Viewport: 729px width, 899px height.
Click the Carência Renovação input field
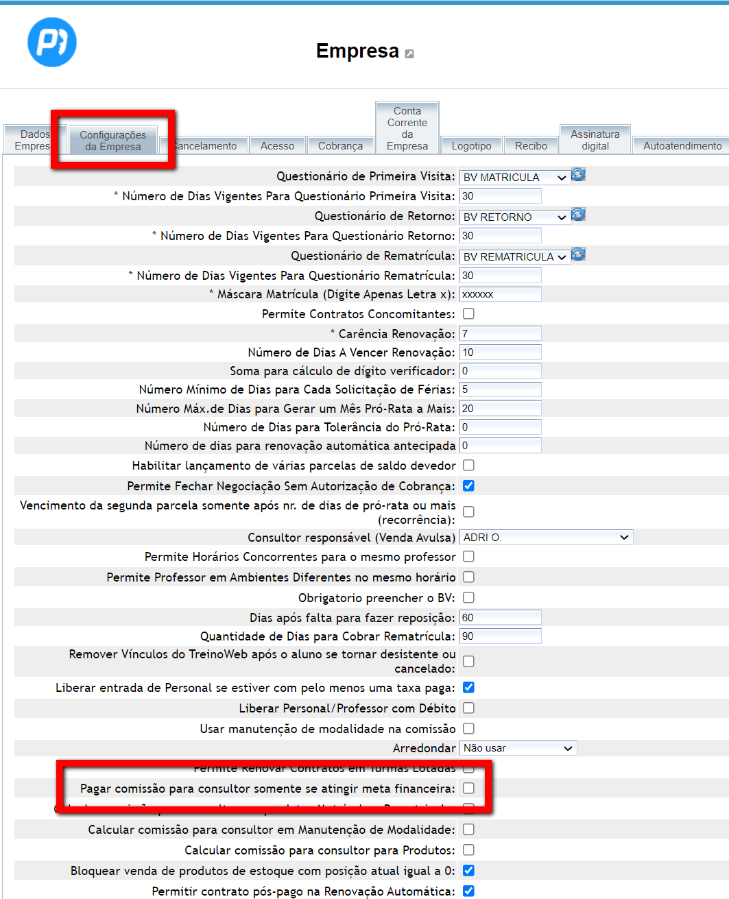(x=501, y=334)
